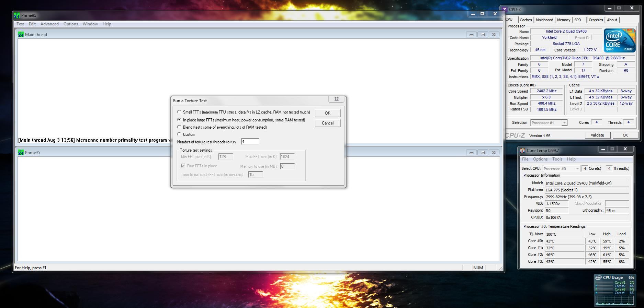Click the Prime95 window resize grip
This screenshot has height=308, width=644.
click(500, 268)
